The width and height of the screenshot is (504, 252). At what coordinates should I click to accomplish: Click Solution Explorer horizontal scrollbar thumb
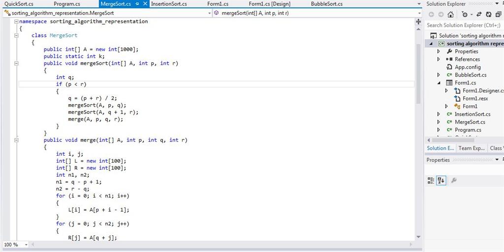(453, 140)
